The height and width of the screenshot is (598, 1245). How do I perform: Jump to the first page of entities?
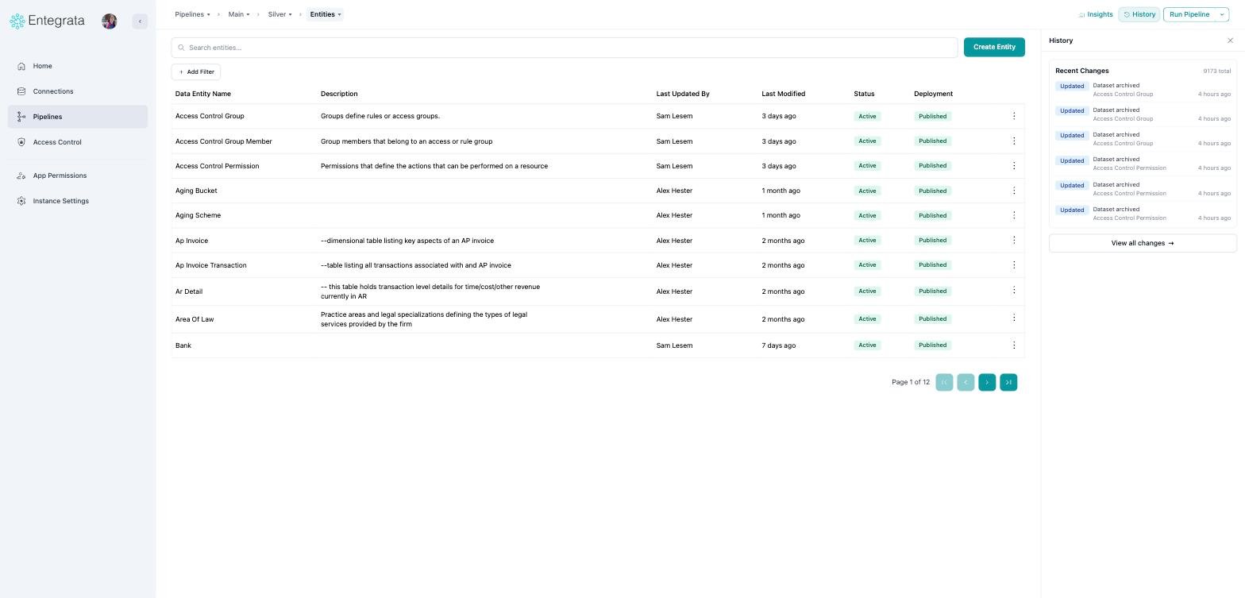click(944, 382)
